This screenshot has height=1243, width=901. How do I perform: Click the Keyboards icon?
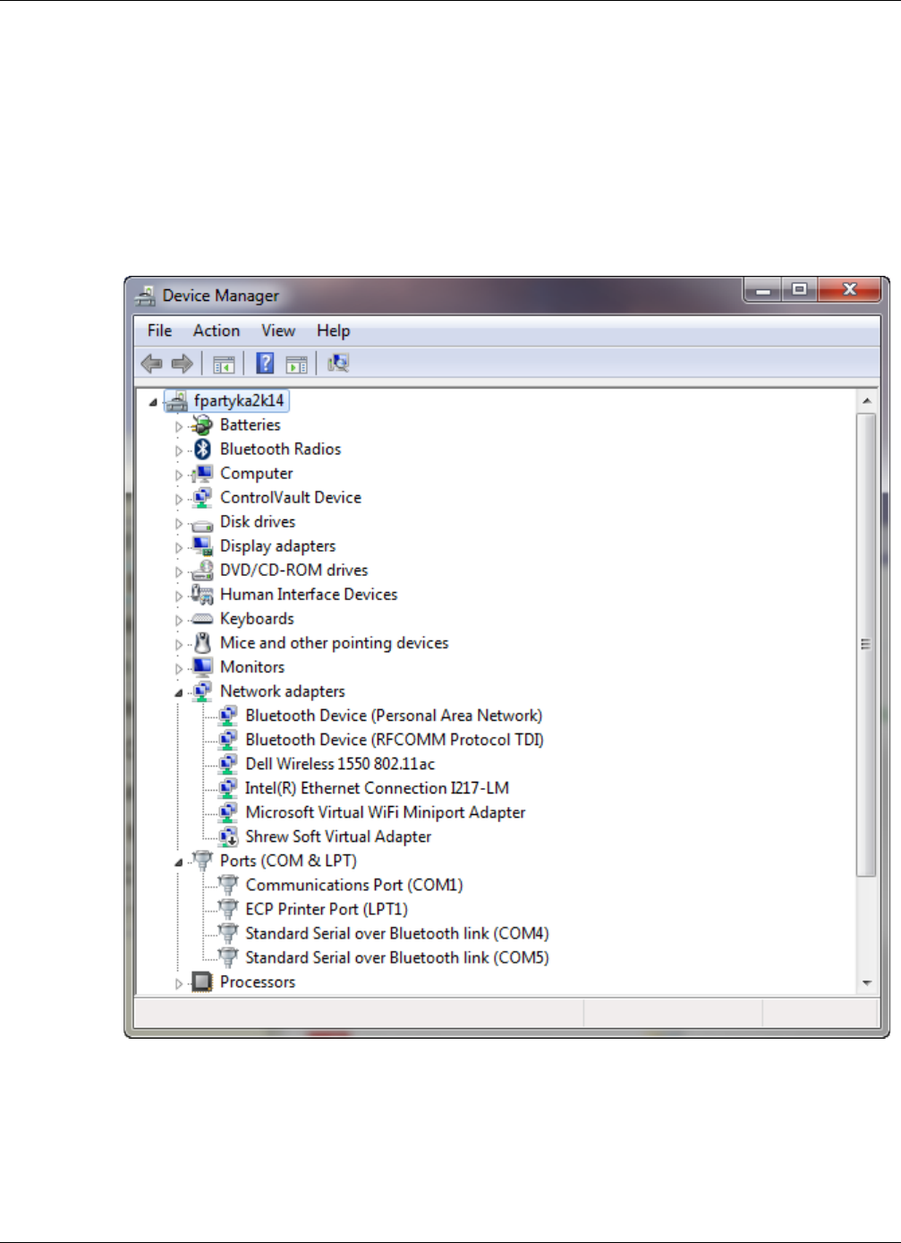(x=203, y=619)
